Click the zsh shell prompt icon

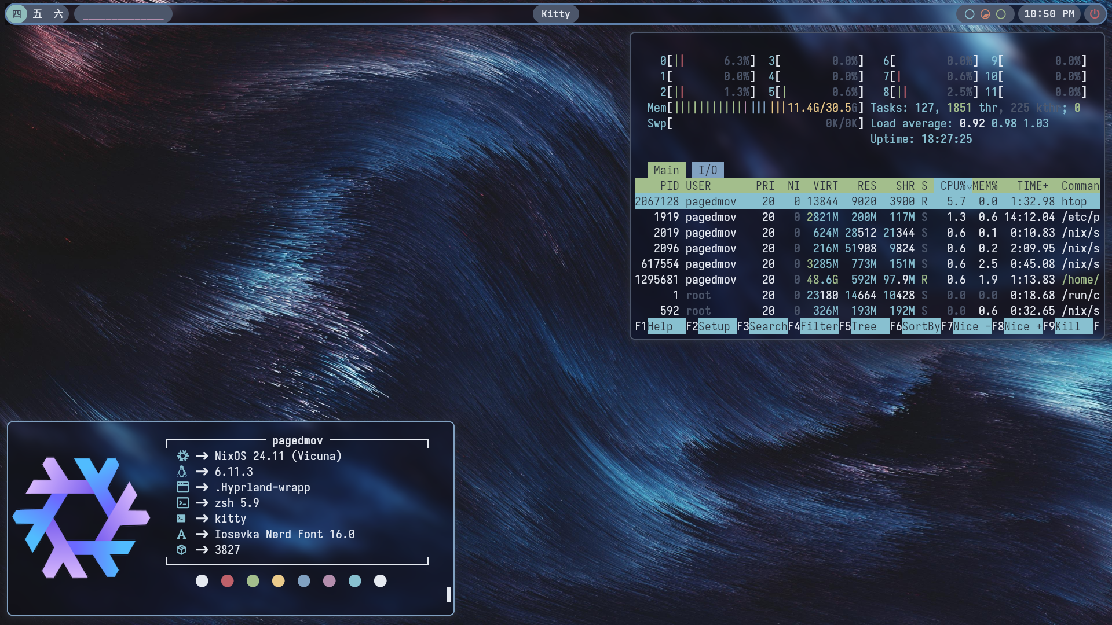coord(182,503)
